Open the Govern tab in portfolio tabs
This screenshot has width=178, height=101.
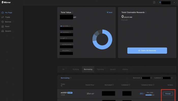113,69
